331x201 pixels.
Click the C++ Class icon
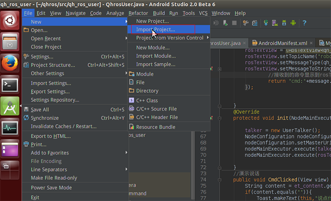tap(131, 100)
